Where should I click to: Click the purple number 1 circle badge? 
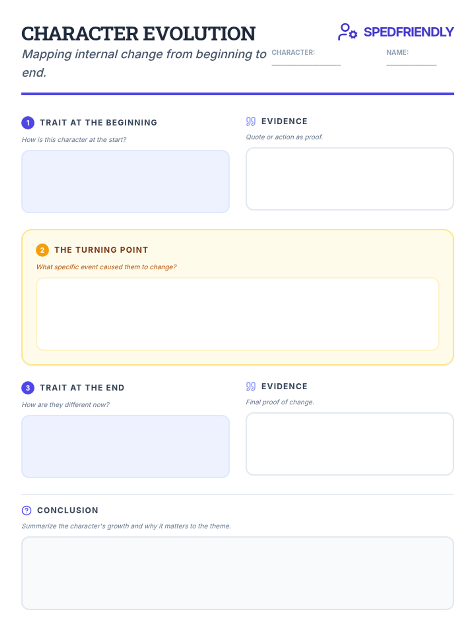click(x=28, y=123)
